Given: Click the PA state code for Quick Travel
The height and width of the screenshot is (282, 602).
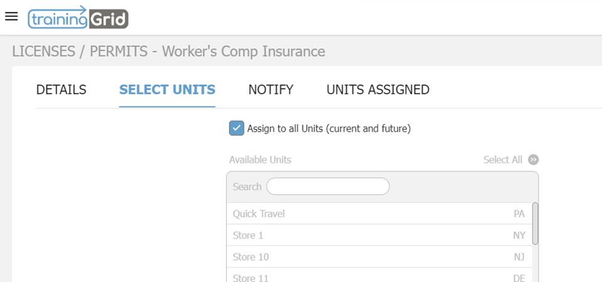Looking at the screenshot, I should (519, 214).
